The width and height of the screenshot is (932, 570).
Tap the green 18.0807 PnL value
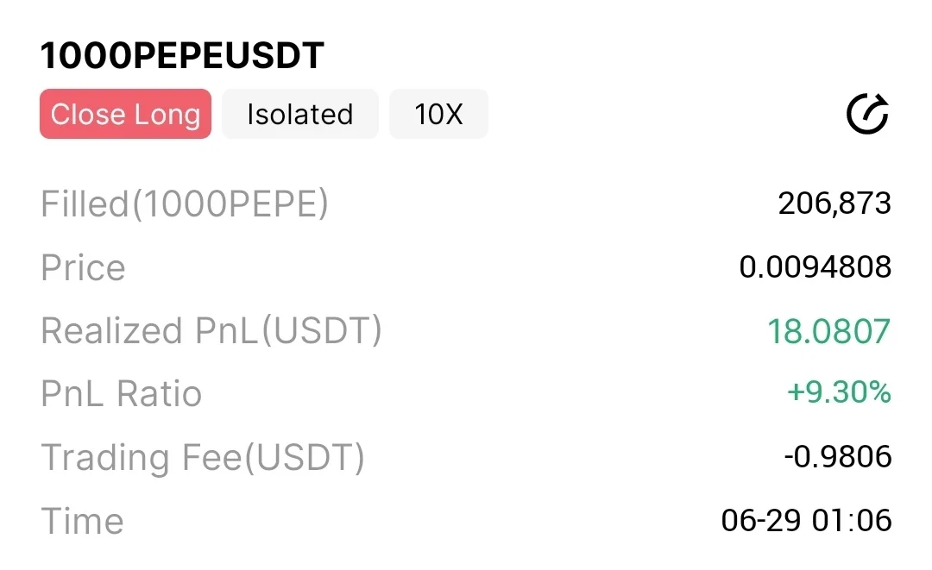click(x=828, y=331)
